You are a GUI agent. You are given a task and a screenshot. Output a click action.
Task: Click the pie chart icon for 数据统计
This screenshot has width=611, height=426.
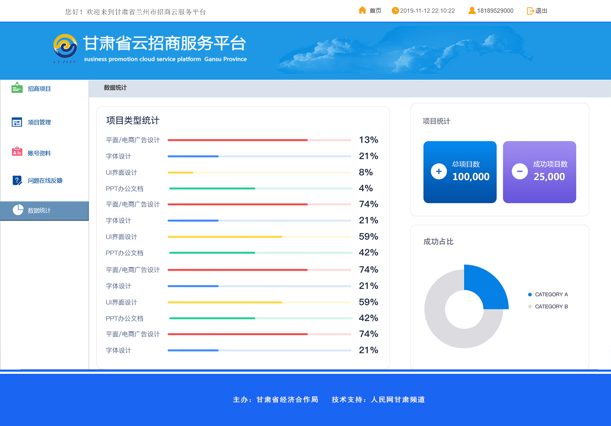(18, 210)
